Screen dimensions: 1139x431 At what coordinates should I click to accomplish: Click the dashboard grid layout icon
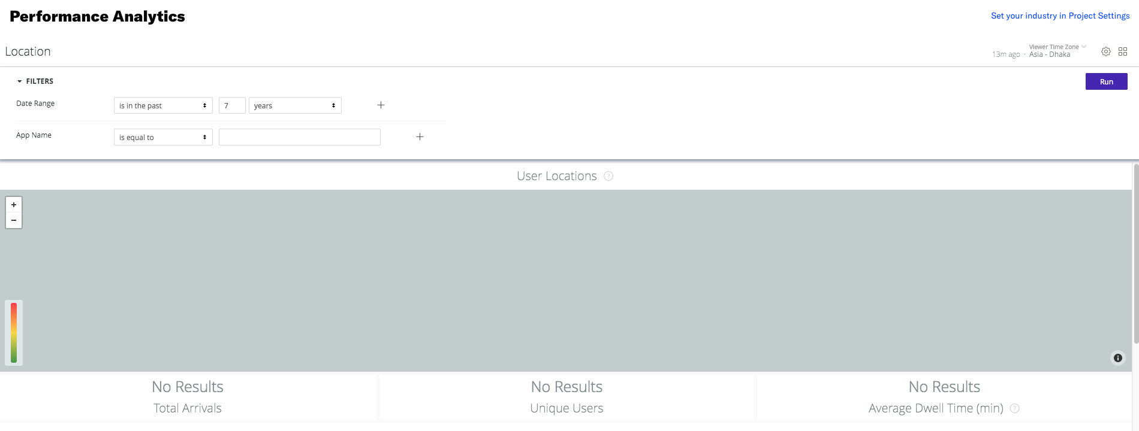[x=1123, y=51]
